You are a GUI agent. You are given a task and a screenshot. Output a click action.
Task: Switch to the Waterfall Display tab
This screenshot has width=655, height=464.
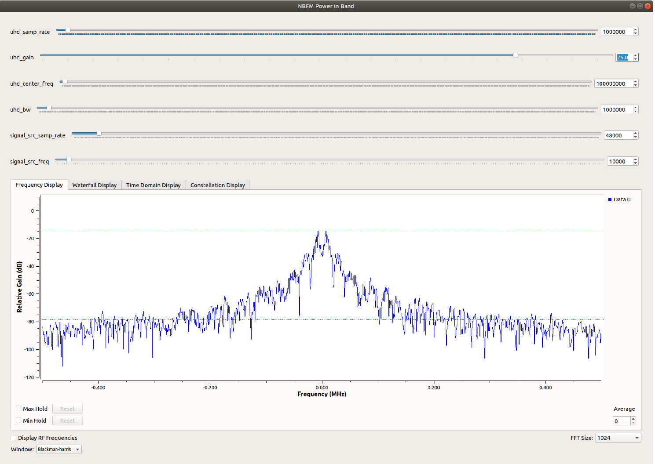click(x=95, y=185)
